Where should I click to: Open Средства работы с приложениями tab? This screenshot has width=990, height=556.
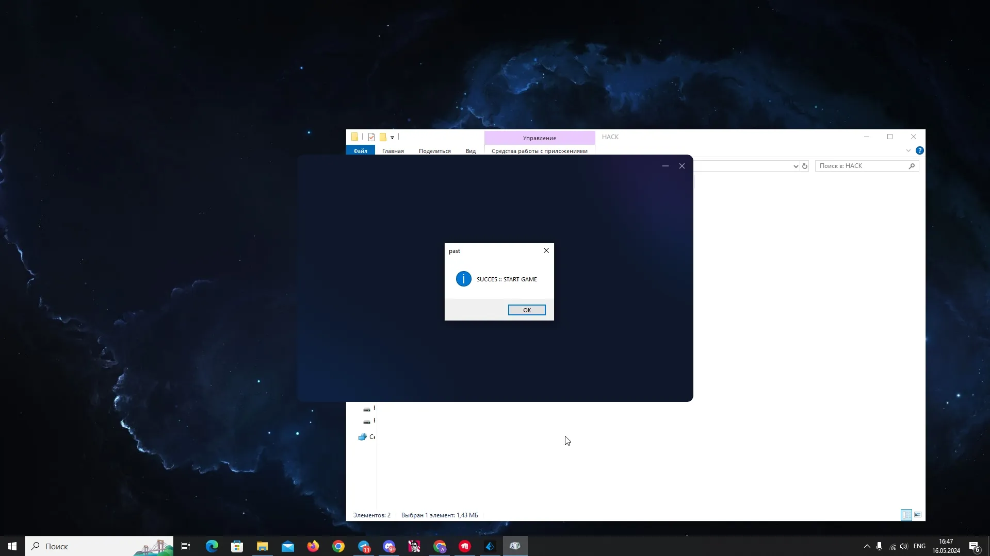coord(539,151)
